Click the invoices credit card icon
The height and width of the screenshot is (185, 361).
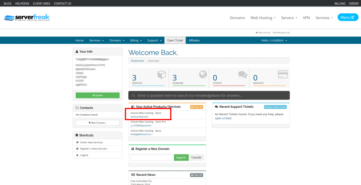coord(283,74)
